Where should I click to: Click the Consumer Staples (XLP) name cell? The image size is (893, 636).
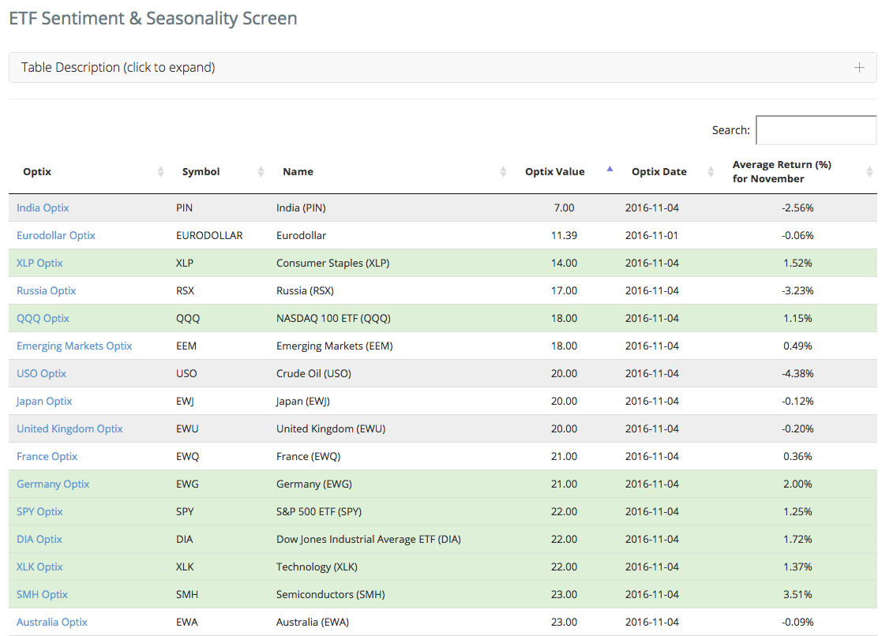(x=332, y=263)
